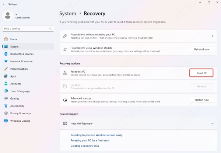Click the Recovery options heading text
Screen dimensions: 221x153
point(70,63)
